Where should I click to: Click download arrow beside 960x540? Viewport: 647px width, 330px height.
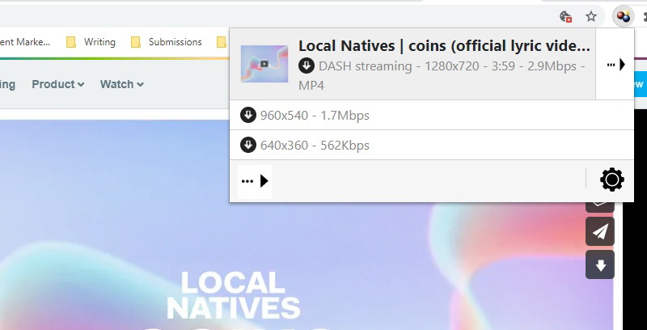pyautogui.click(x=248, y=116)
